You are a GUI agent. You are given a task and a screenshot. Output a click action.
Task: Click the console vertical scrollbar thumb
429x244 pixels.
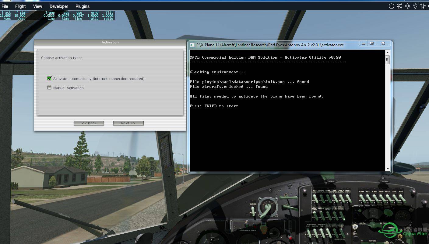387,60
